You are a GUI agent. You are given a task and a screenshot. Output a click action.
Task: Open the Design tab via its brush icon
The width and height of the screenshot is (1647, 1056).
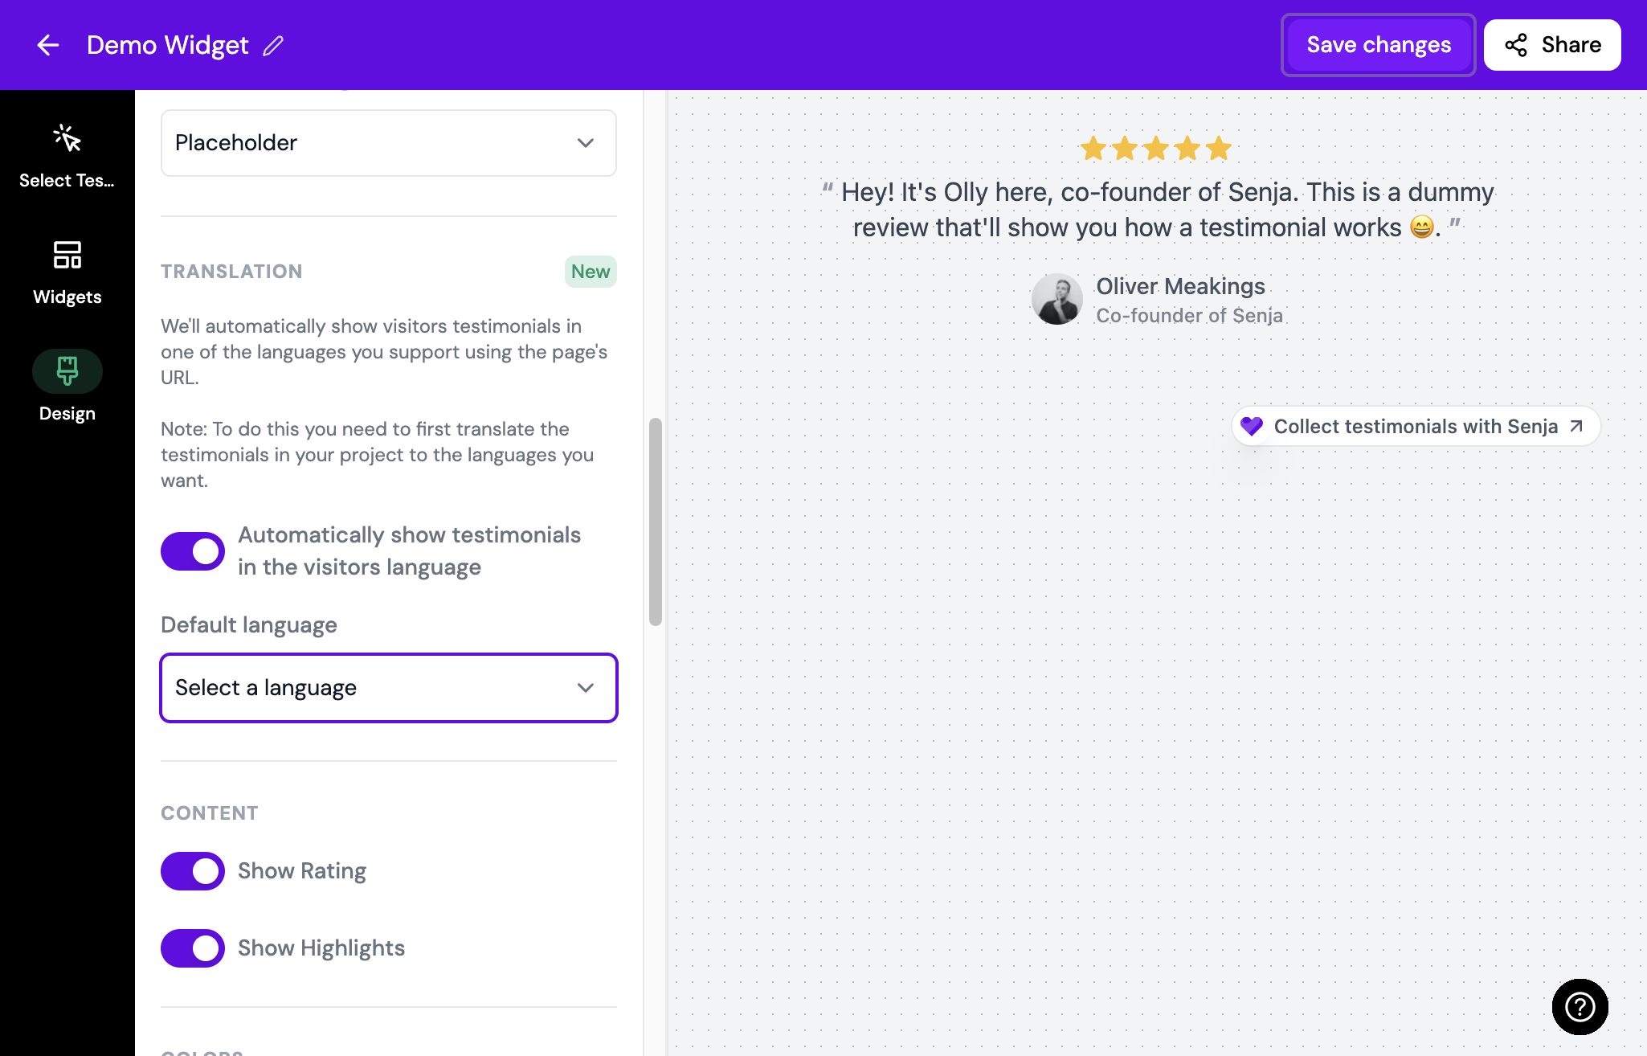[x=67, y=370]
